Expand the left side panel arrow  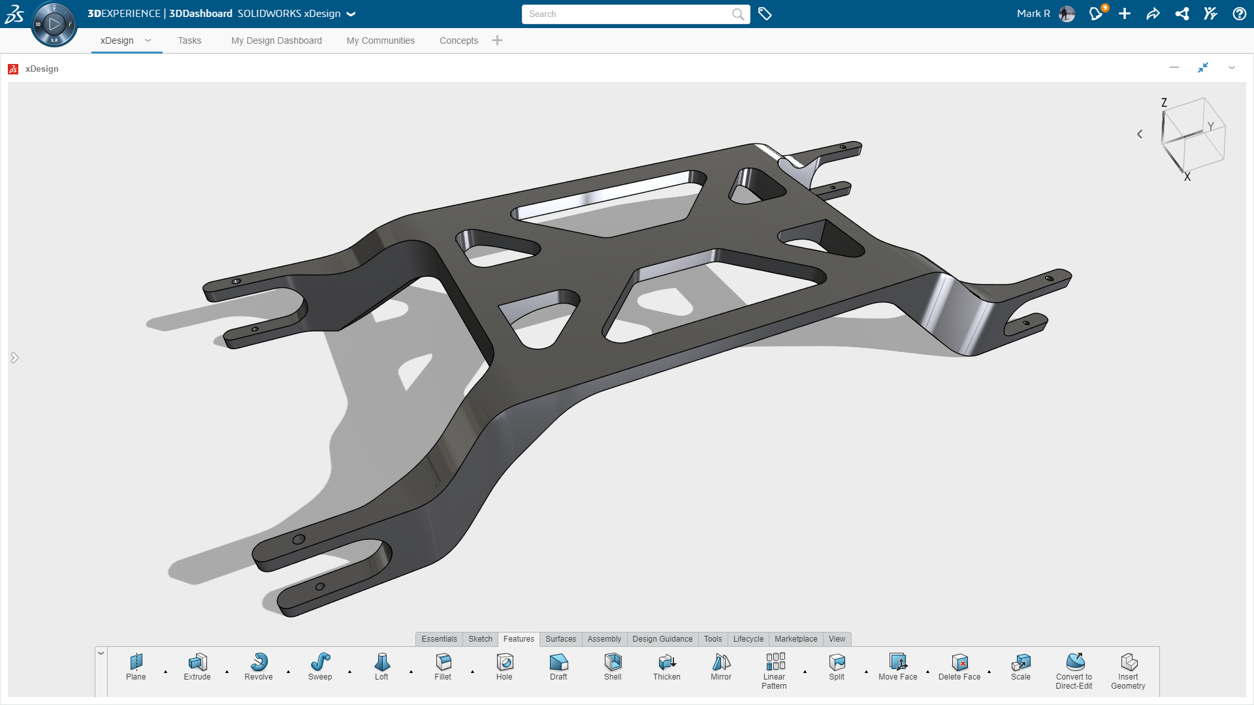pyautogui.click(x=14, y=358)
